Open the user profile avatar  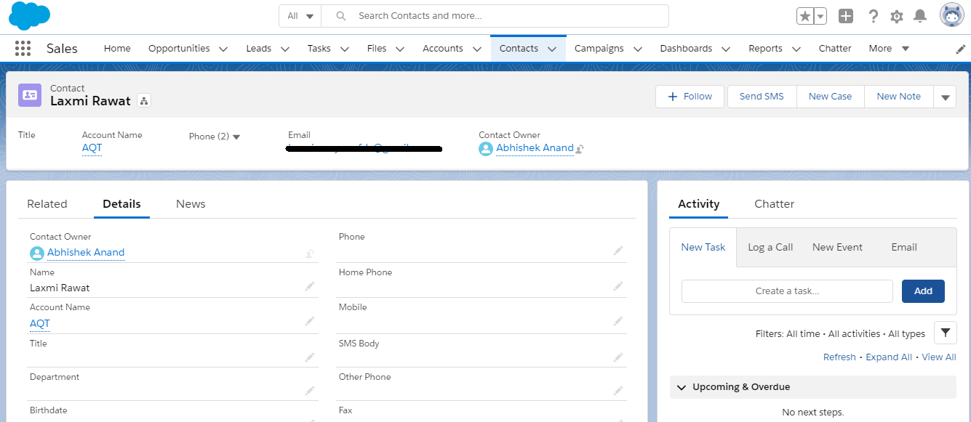coord(952,15)
